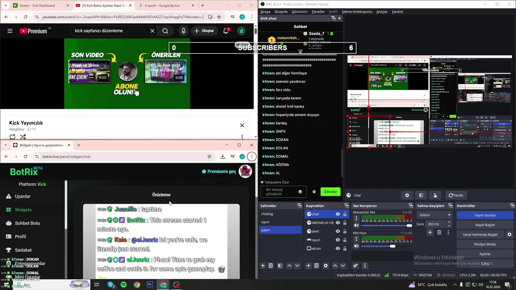Adjust Masaüstü Ses volume slider
This screenshot has width=516, height=290.
pyautogui.click(x=387, y=226)
